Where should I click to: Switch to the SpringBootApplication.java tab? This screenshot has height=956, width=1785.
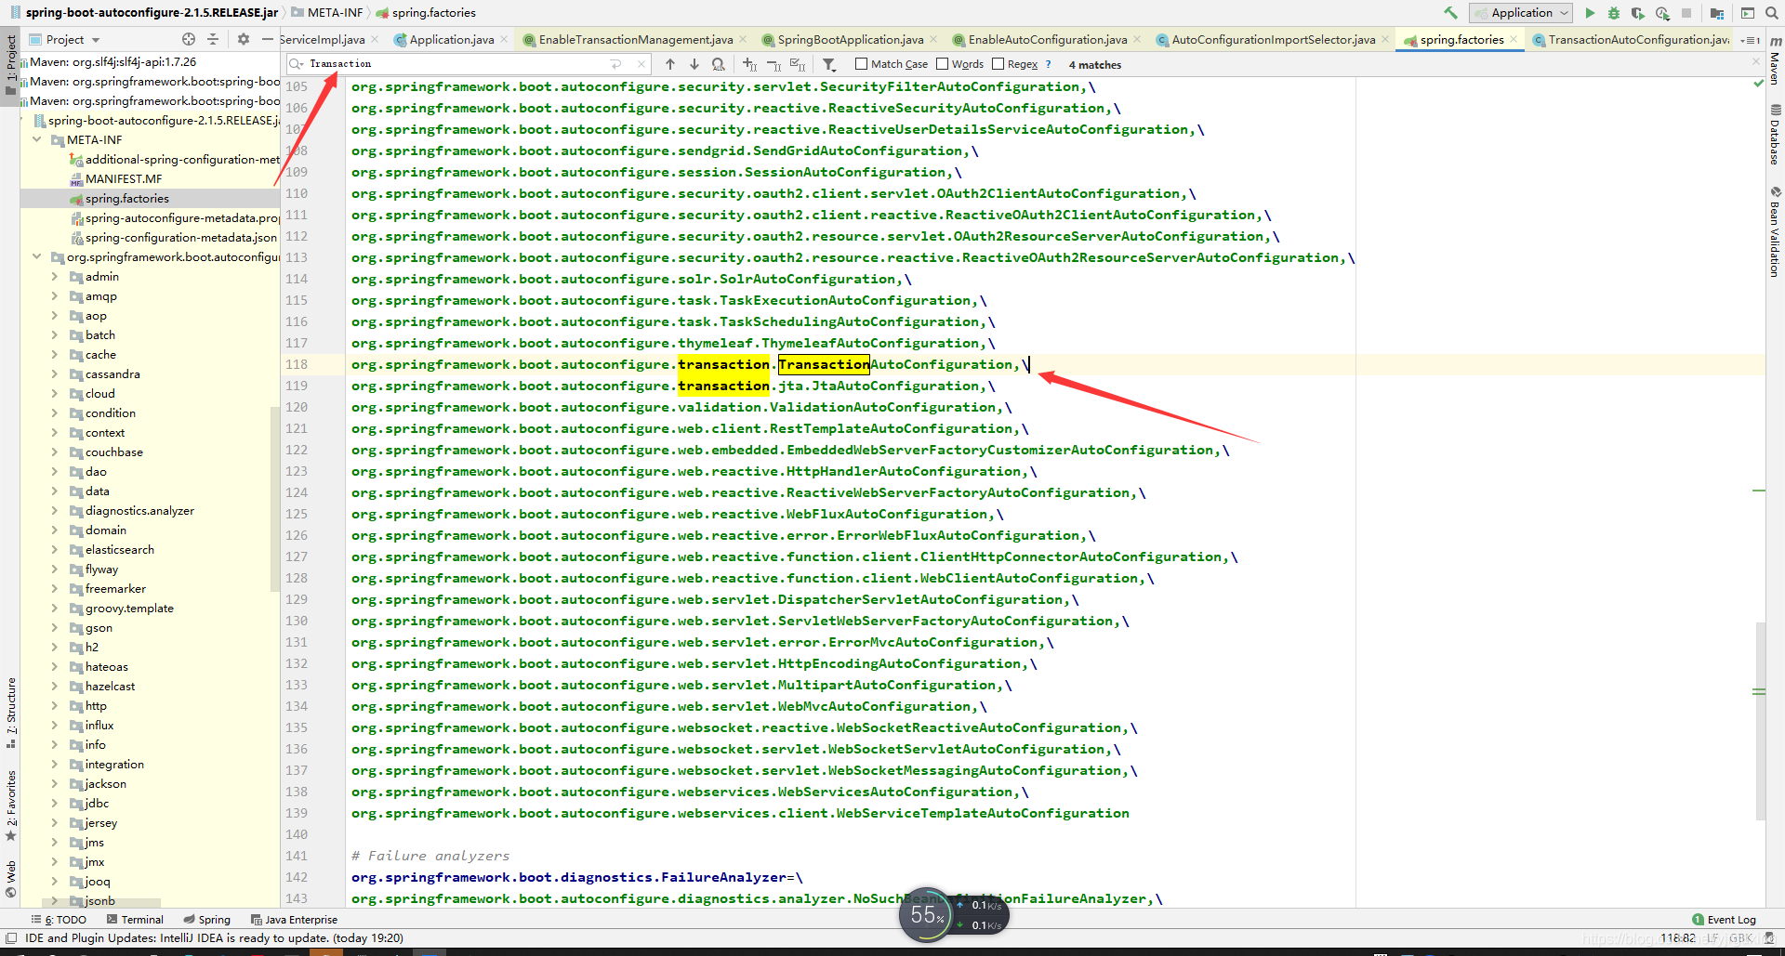coord(851,40)
